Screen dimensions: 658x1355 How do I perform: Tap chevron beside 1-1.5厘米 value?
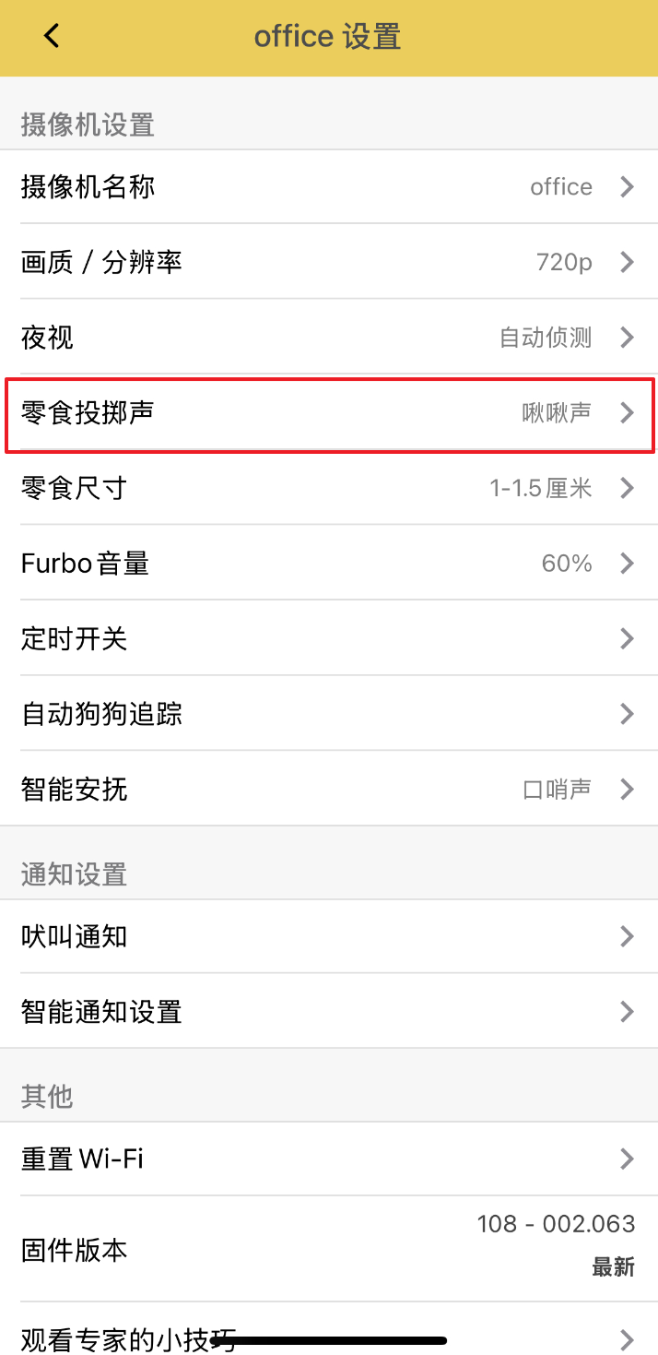628,488
